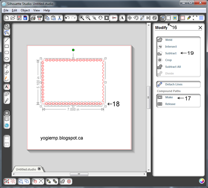Click Subtract in the Modify panel
The height and width of the screenshot is (188, 208).
(171, 53)
